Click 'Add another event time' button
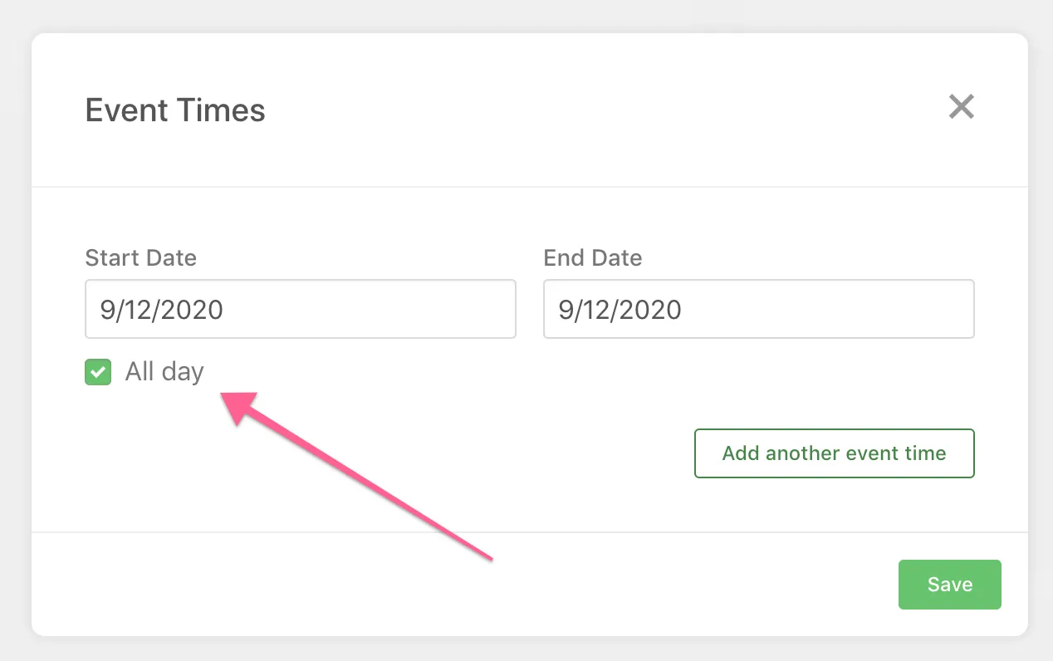The width and height of the screenshot is (1053, 661). 834,453
